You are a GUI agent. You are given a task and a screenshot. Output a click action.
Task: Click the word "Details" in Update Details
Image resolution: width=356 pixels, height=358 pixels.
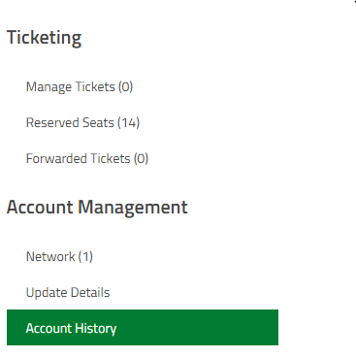click(90, 293)
